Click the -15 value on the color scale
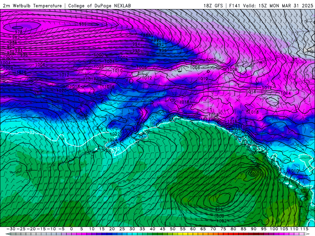 (x=41, y=229)
